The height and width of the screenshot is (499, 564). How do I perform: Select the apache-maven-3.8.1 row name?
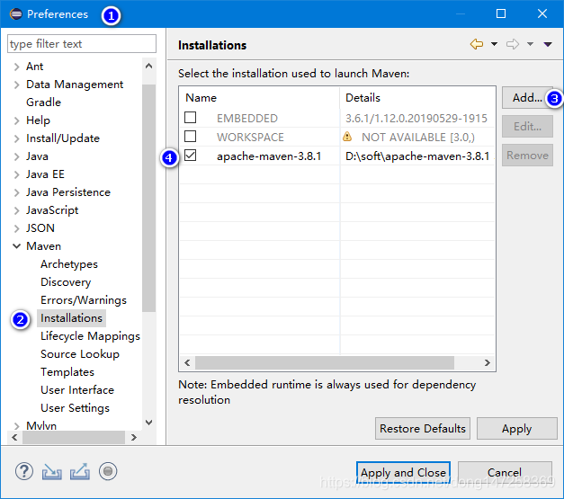point(269,156)
